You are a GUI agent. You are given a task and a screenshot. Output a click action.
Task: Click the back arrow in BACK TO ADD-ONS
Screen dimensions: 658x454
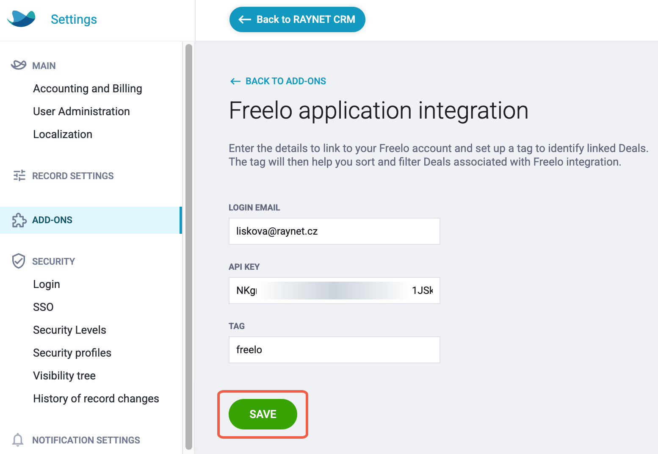(x=235, y=81)
